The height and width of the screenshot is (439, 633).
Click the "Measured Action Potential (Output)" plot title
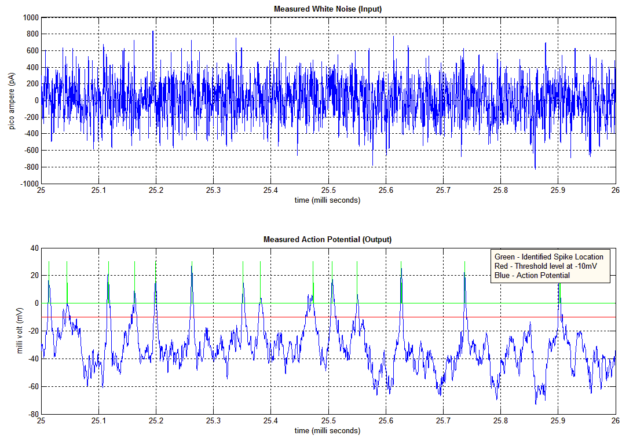tap(327, 239)
